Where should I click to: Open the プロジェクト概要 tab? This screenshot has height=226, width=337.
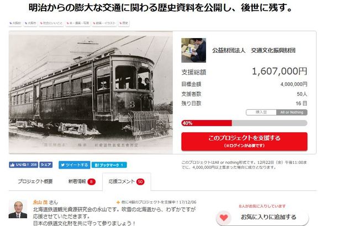click(x=35, y=181)
